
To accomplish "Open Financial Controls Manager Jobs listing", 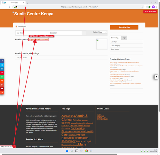I will [118, 80].
